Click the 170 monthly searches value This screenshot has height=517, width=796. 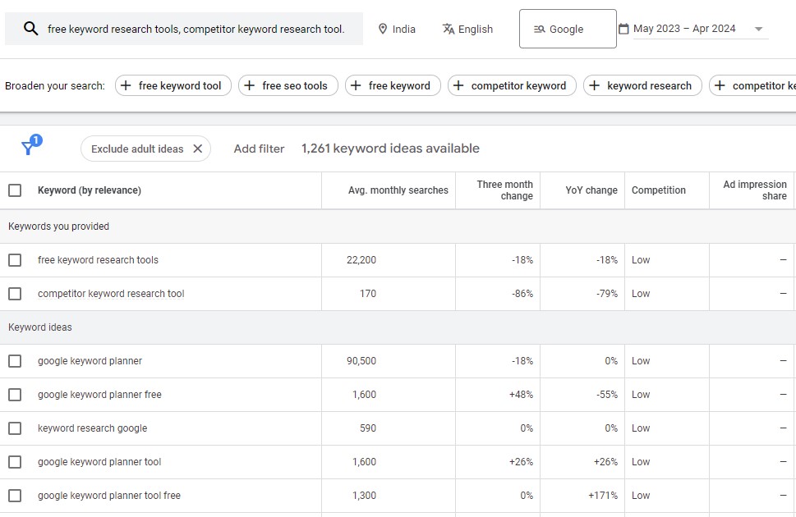tap(368, 294)
